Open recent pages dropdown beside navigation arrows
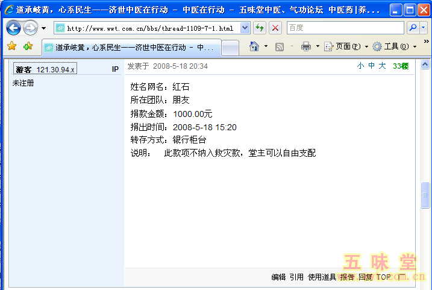Image resolution: width=432 pixels, height=290 pixels. click(x=43, y=28)
